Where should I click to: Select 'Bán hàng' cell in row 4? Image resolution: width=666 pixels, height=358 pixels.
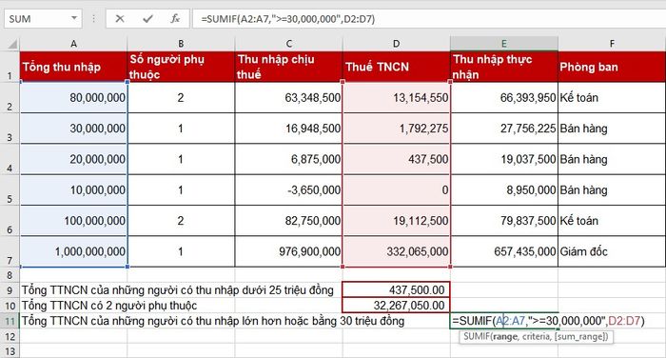pyautogui.click(x=612, y=159)
